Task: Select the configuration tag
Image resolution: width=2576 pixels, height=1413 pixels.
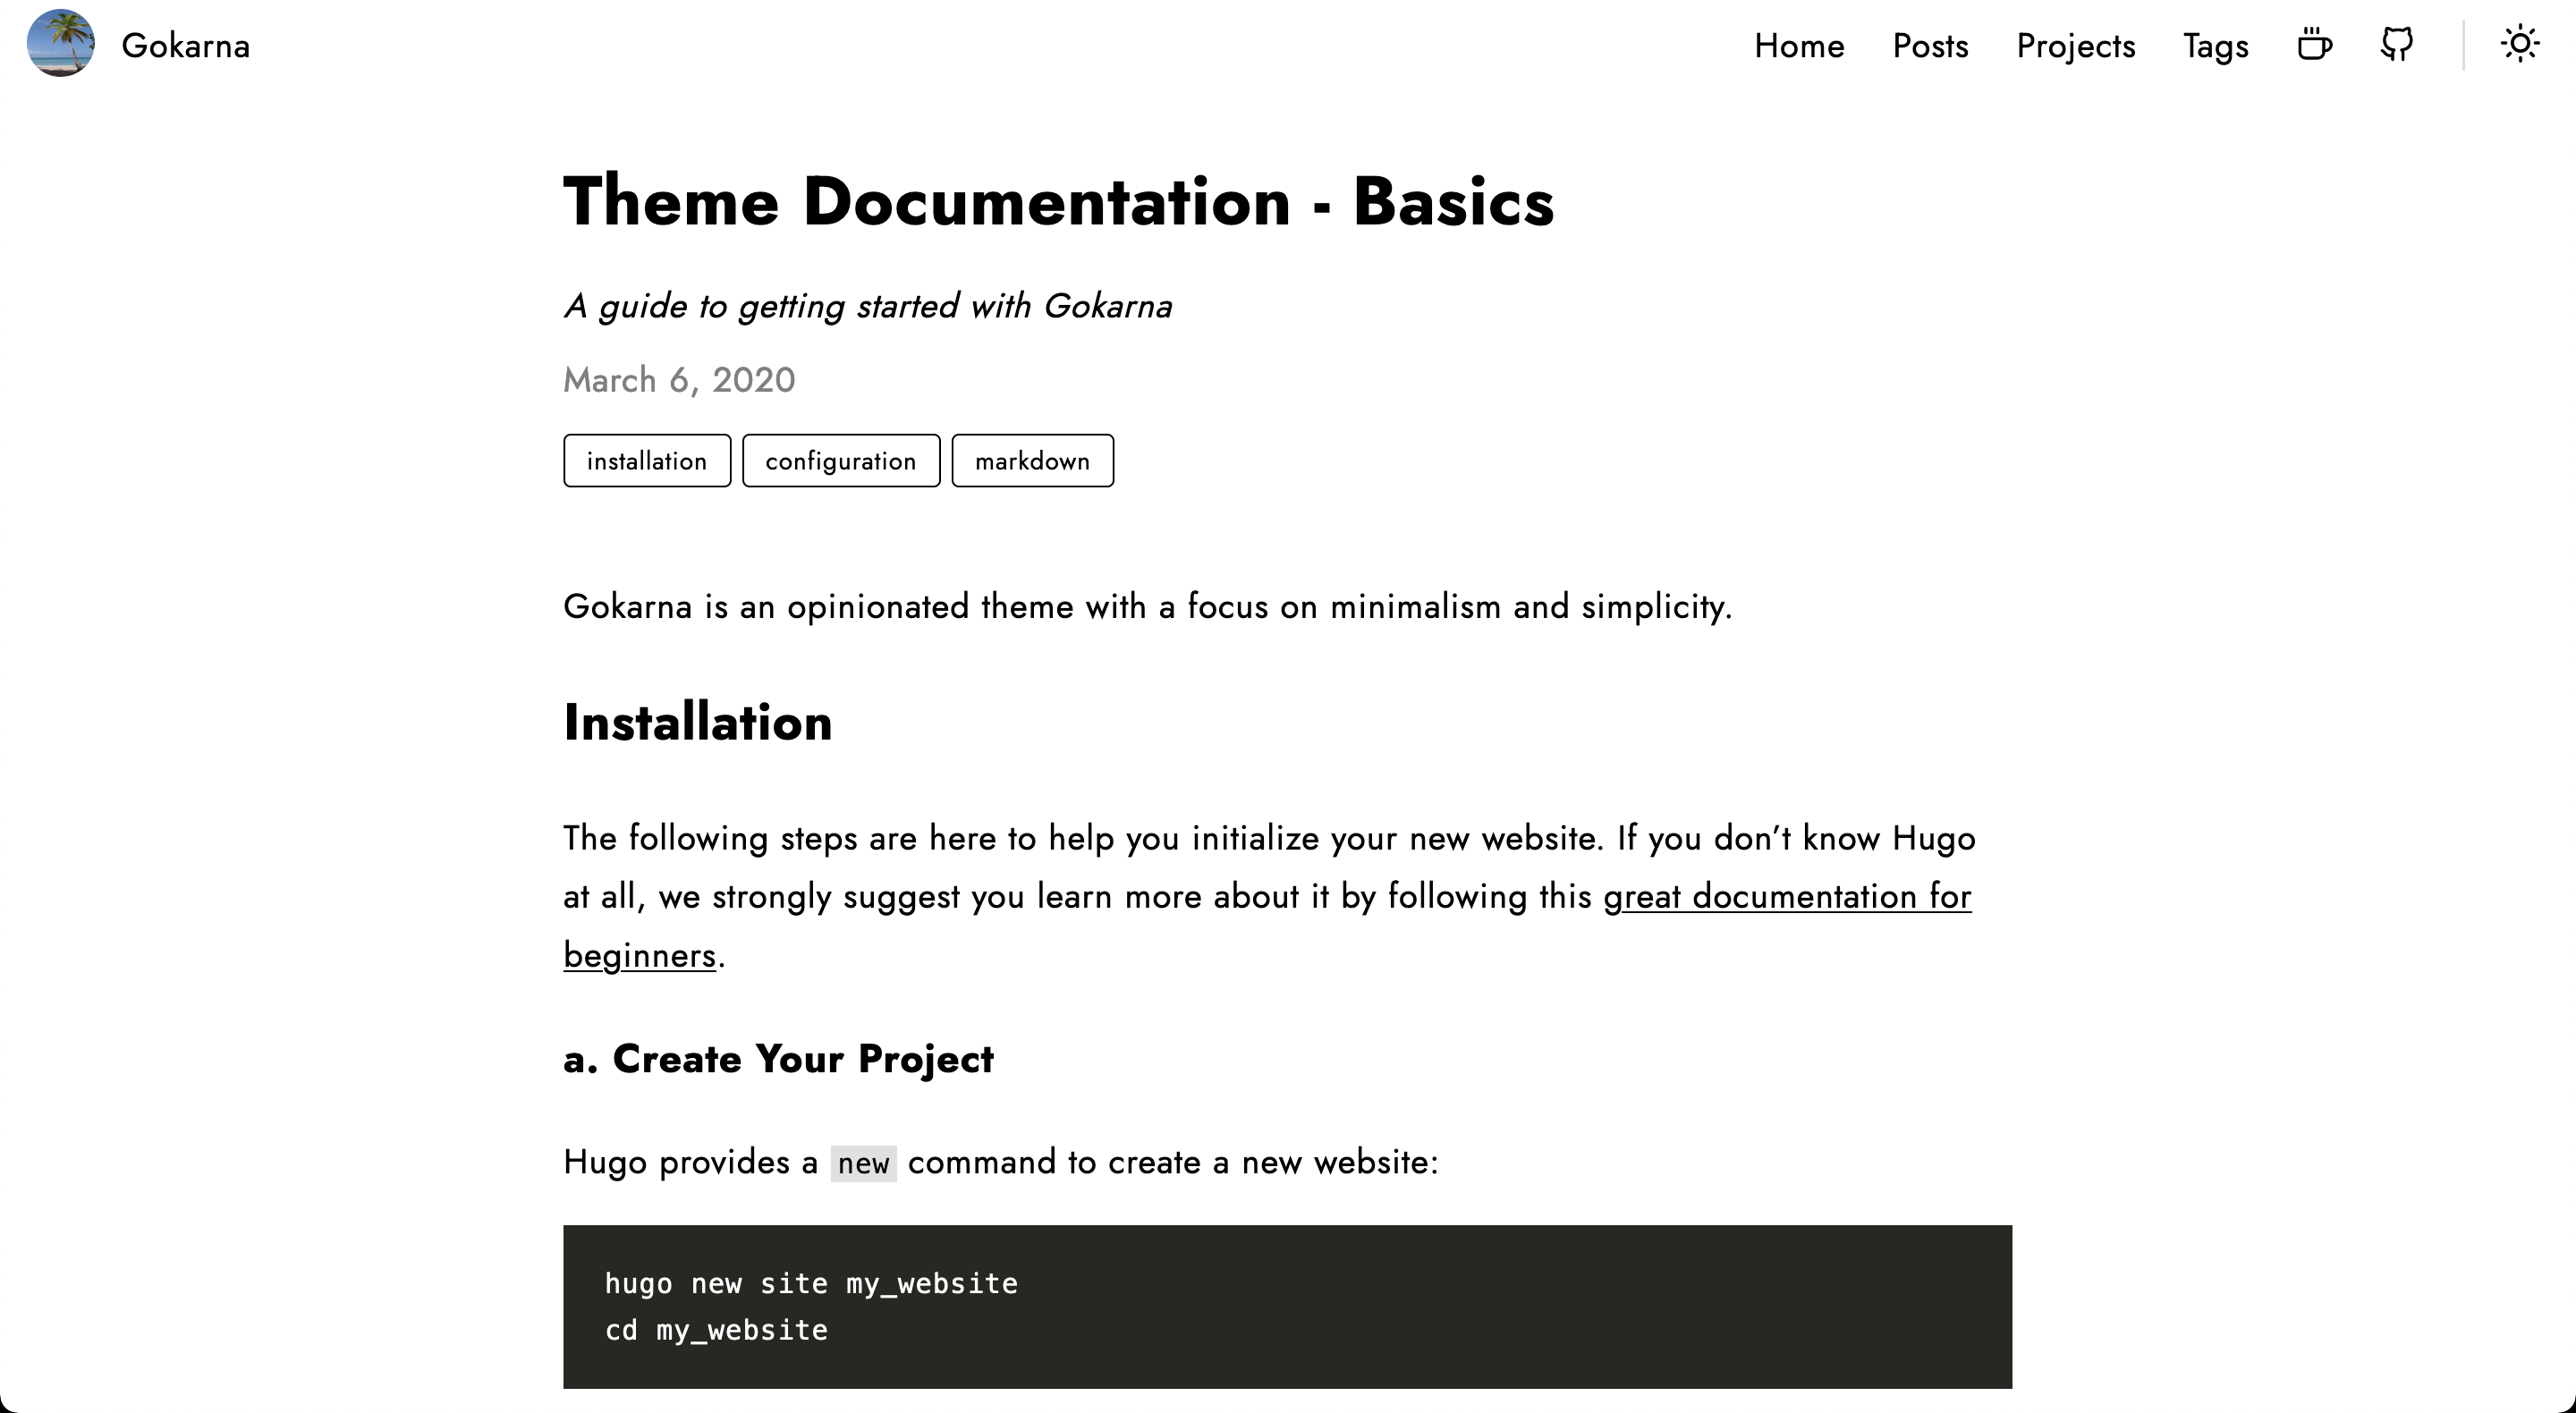Action: pos(840,461)
